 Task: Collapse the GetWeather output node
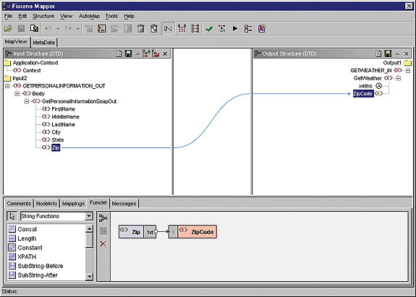point(398,78)
